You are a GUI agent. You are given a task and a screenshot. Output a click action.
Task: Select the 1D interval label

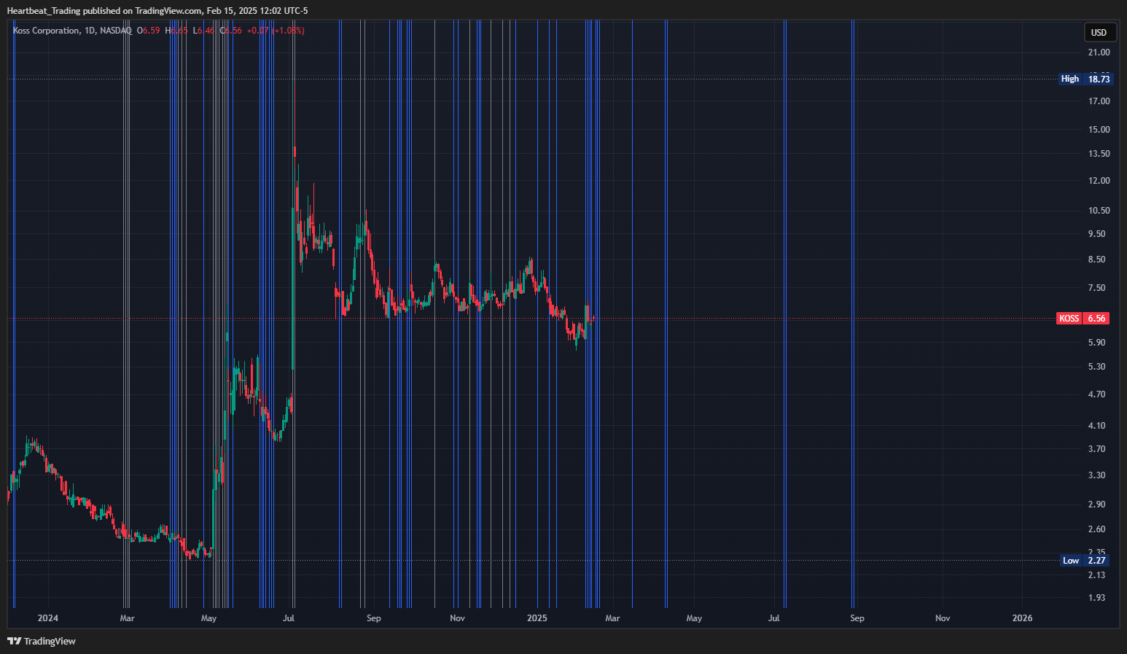point(90,31)
